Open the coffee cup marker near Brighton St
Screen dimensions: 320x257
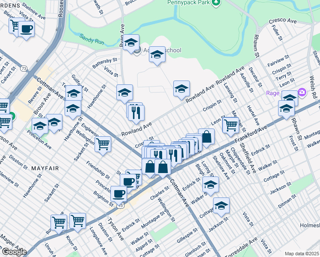point(119,194)
